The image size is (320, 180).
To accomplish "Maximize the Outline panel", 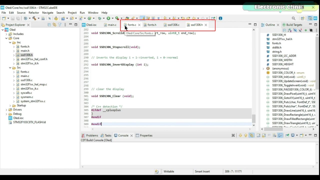I will pyautogui.click(x=316, y=24).
